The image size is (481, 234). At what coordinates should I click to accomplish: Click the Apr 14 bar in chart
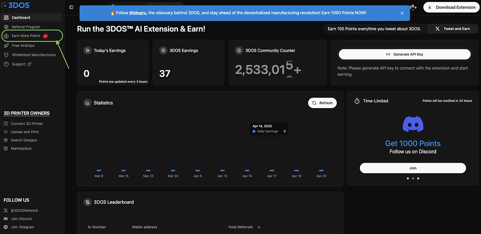247,171
